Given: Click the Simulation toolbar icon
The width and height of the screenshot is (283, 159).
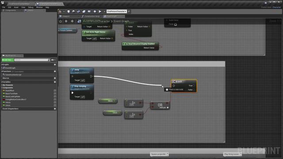Looking at the screenshot, I should coord(95,11).
